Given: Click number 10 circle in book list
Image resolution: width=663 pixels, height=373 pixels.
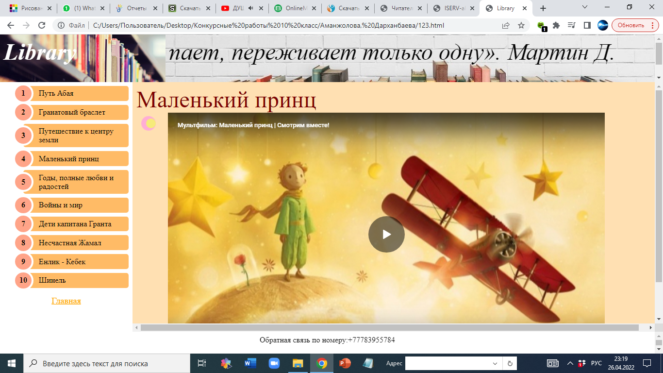Looking at the screenshot, I should 23,280.
